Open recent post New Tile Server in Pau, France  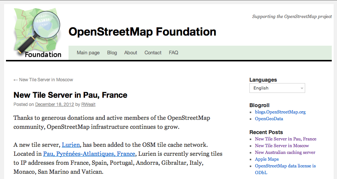(285, 139)
